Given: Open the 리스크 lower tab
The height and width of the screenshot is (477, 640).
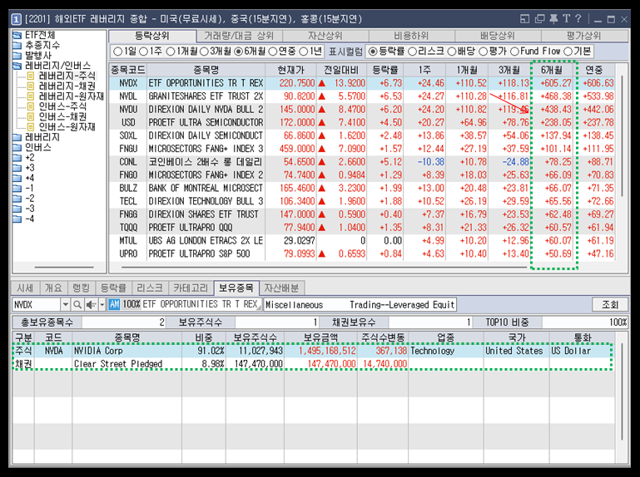Looking at the screenshot, I should (x=150, y=288).
